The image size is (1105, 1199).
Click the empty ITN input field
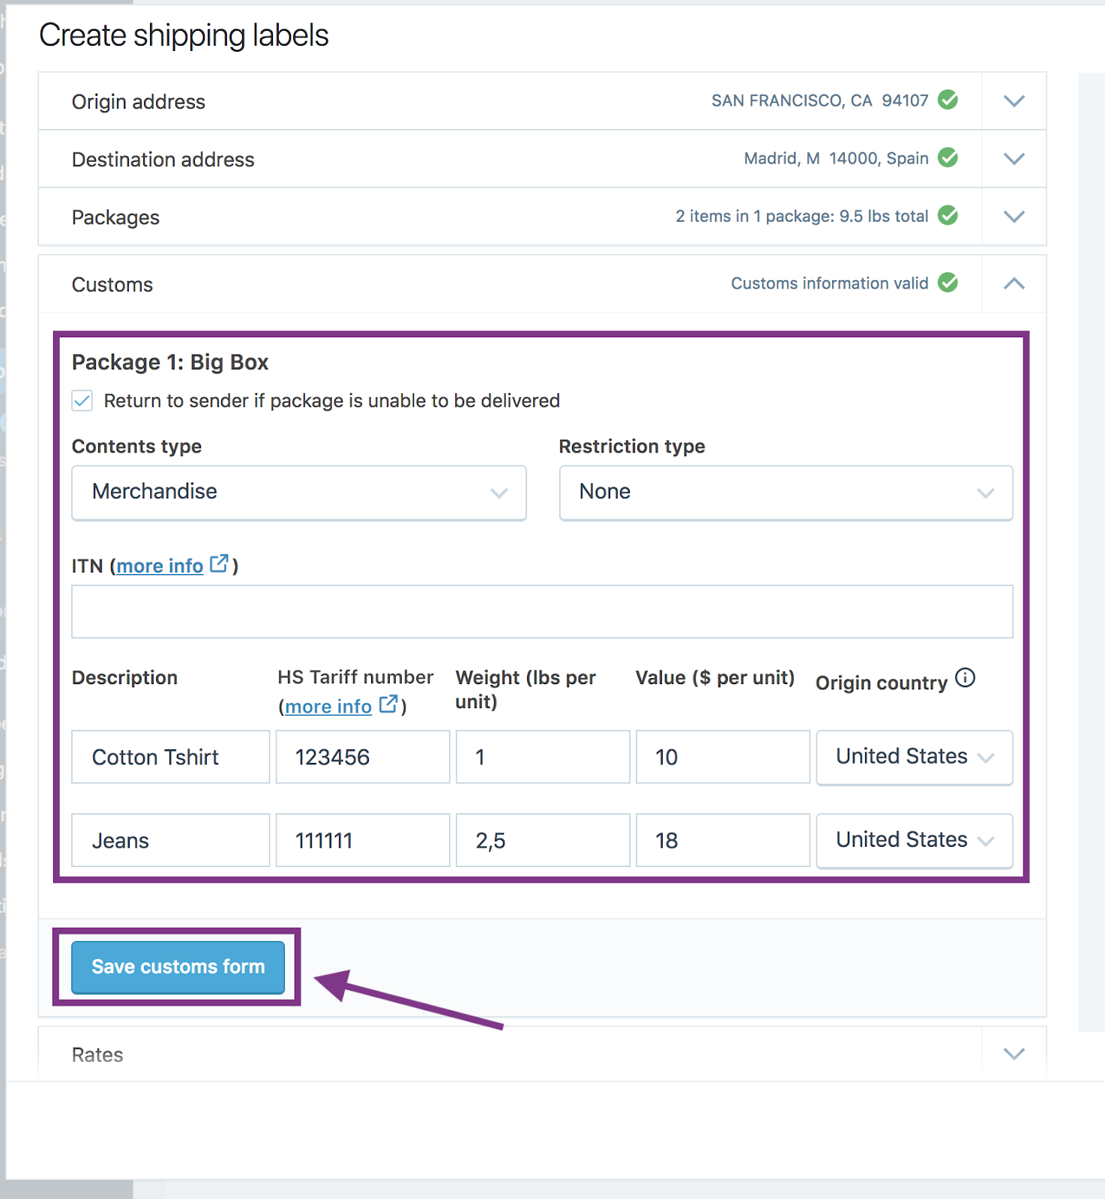[x=542, y=611]
